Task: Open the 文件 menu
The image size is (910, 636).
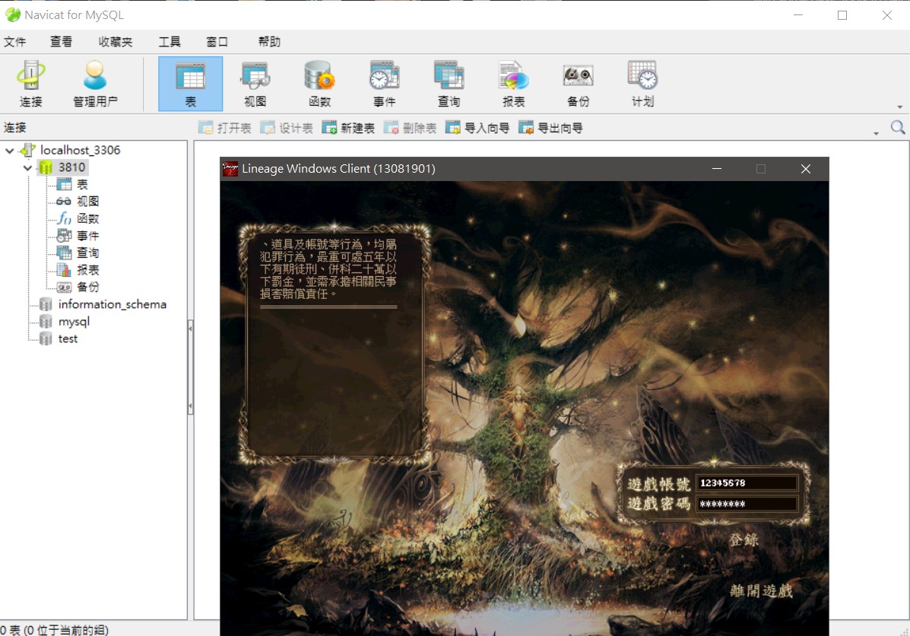Action: pyautogui.click(x=15, y=42)
